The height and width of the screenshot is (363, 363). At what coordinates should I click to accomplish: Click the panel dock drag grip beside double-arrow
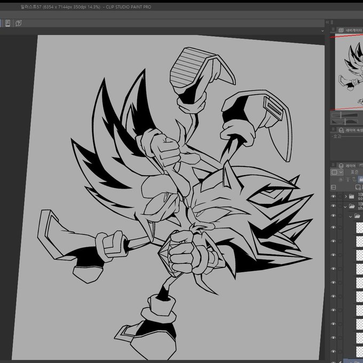(x=332, y=22)
